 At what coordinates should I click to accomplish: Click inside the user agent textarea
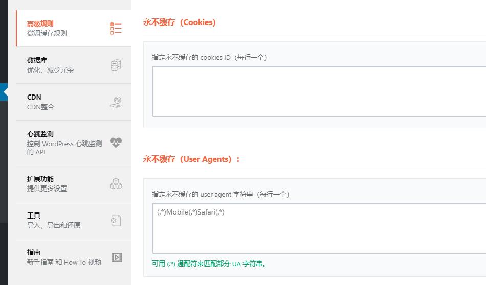pos(319,228)
